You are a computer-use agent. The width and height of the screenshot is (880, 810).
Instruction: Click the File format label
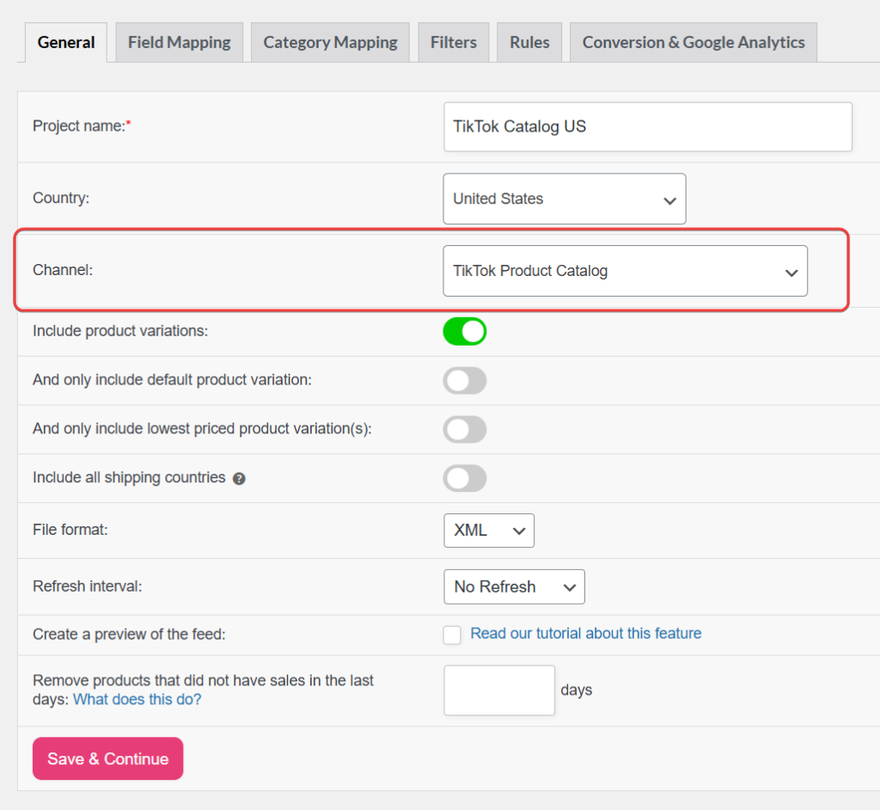click(x=70, y=530)
